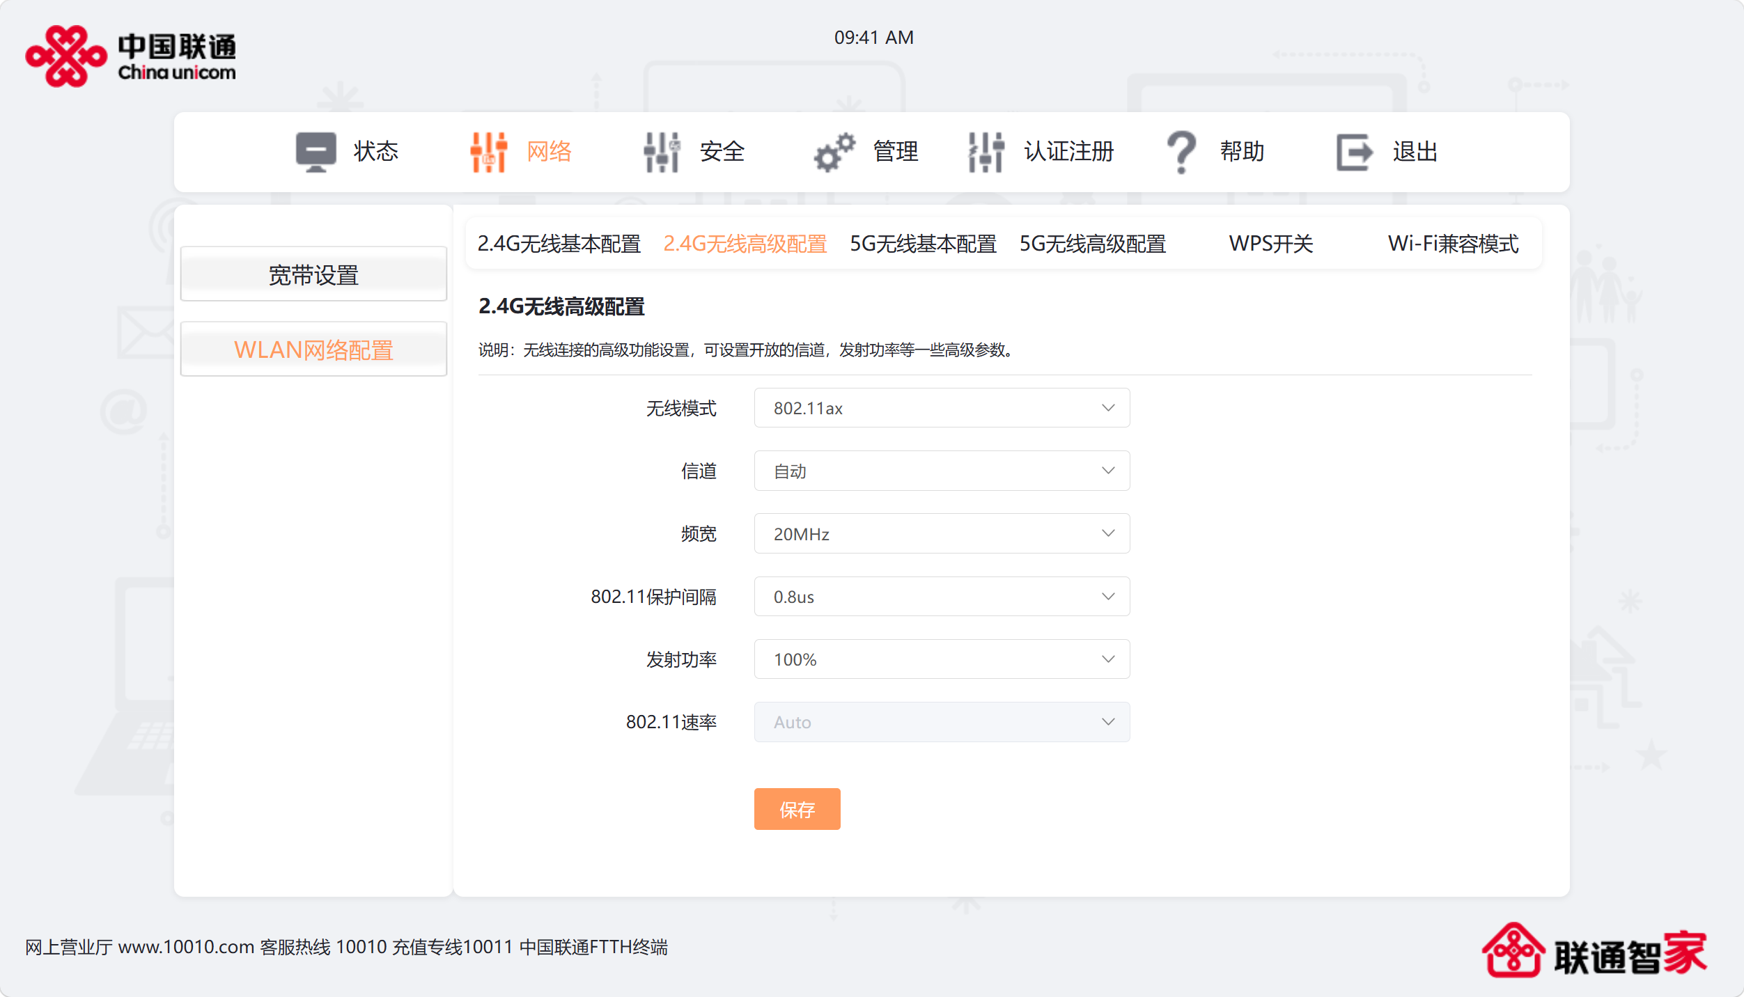Viewport: 1744px width, 997px height.
Task: Expand the 802.11保护间隔 0.8us dropdown
Action: pos(941,597)
